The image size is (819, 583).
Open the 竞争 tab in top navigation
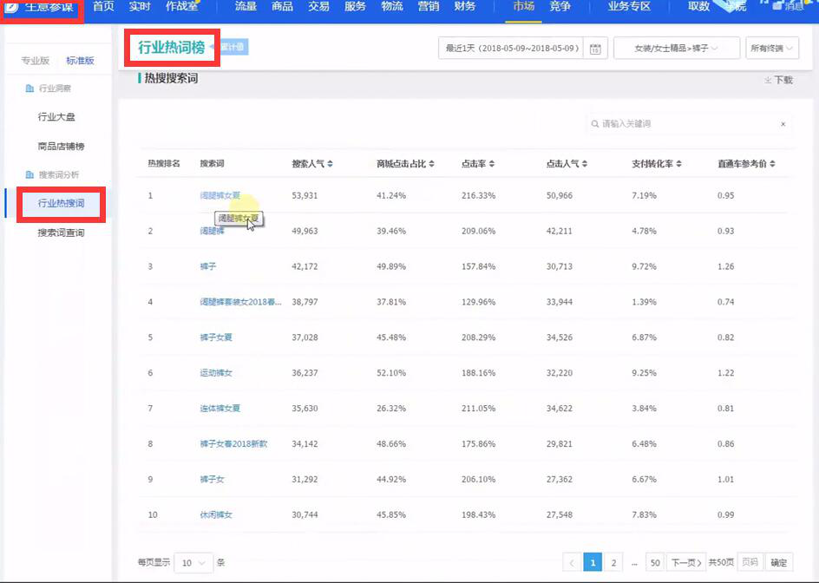point(560,7)
